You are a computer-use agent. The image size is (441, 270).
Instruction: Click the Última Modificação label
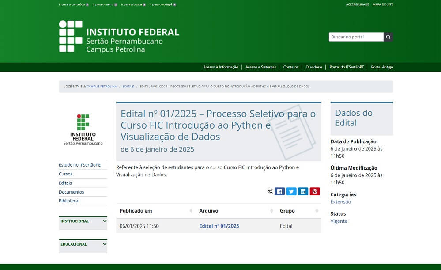tap(354, 168)
